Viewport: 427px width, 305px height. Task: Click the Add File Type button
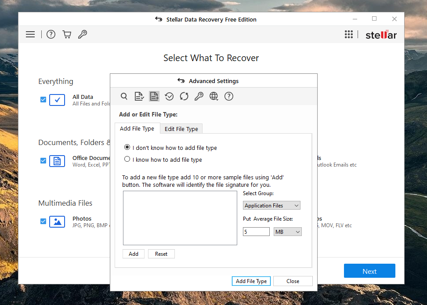tap(251, 281)
